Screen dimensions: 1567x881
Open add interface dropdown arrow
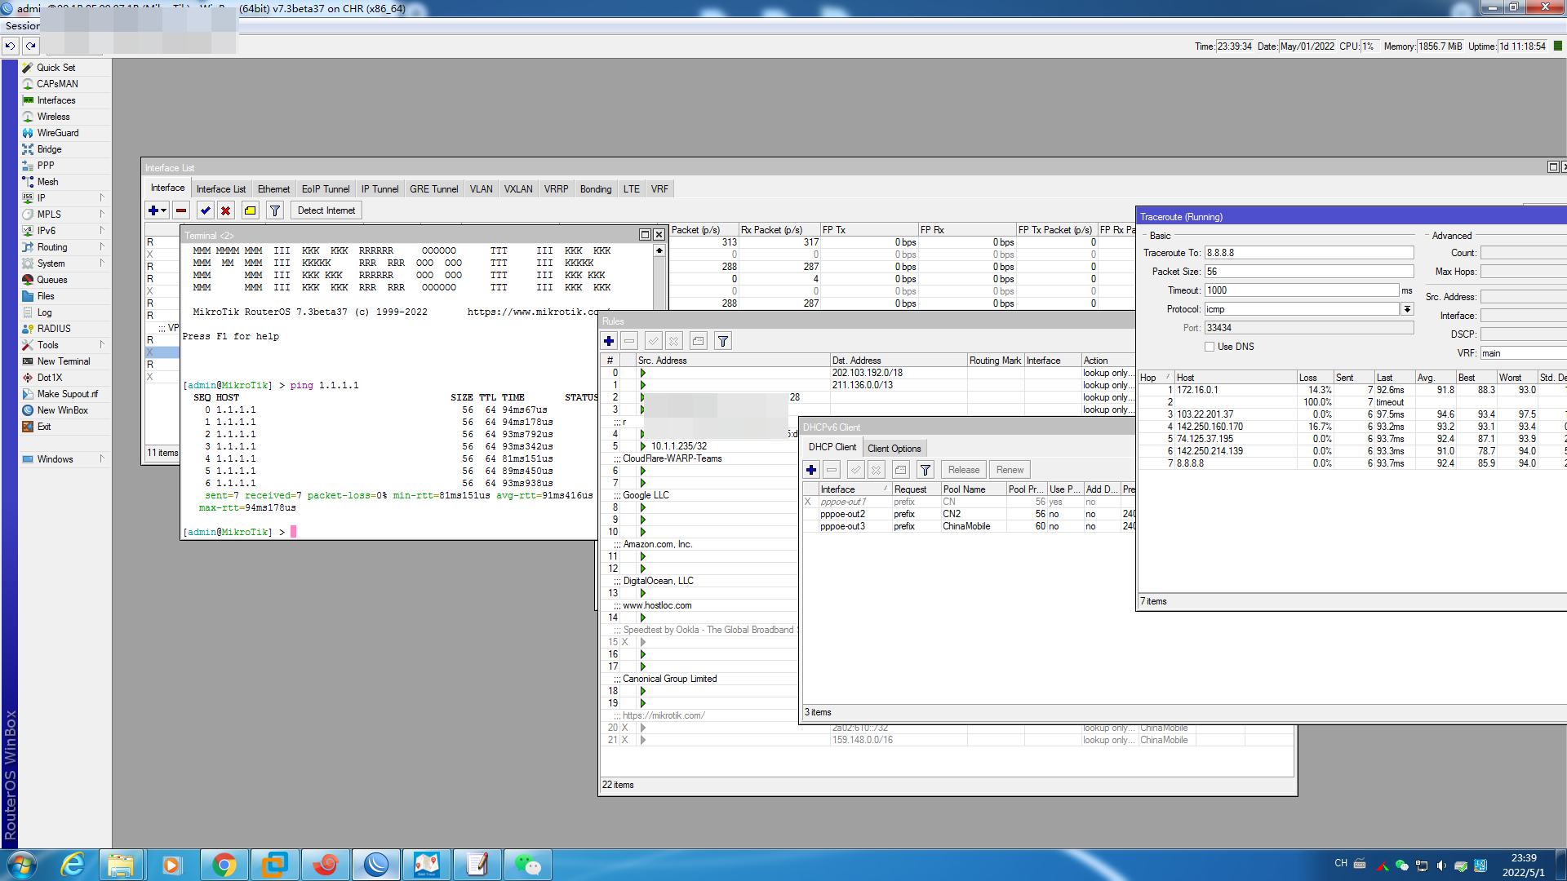click(x=164, y=210)
